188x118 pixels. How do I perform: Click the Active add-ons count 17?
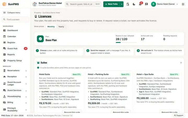[143, 39]
